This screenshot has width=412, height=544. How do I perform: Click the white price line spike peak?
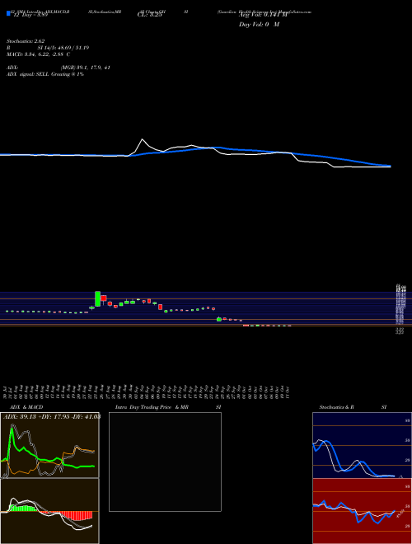143,139
